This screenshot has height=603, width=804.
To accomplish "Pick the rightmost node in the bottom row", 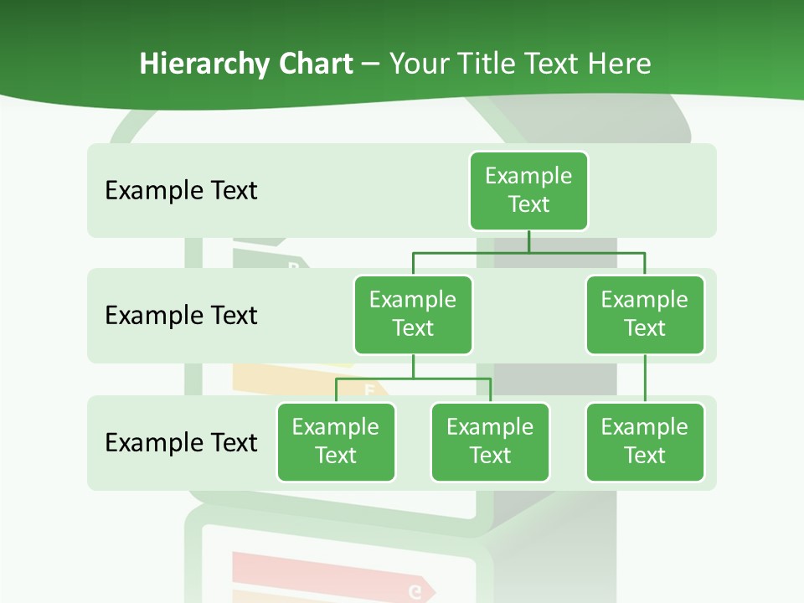I will tap(645, 442).
